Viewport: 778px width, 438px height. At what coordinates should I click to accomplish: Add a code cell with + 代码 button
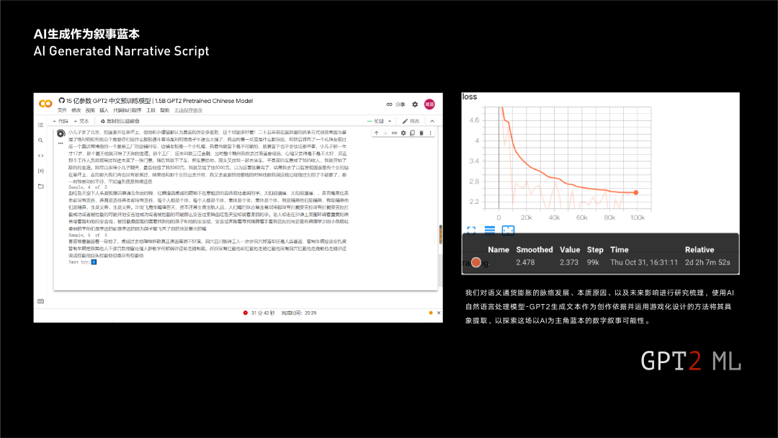click(x=60, y=121)
